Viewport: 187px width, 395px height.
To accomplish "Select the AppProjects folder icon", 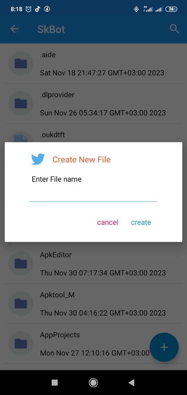I will pos(21,343).
